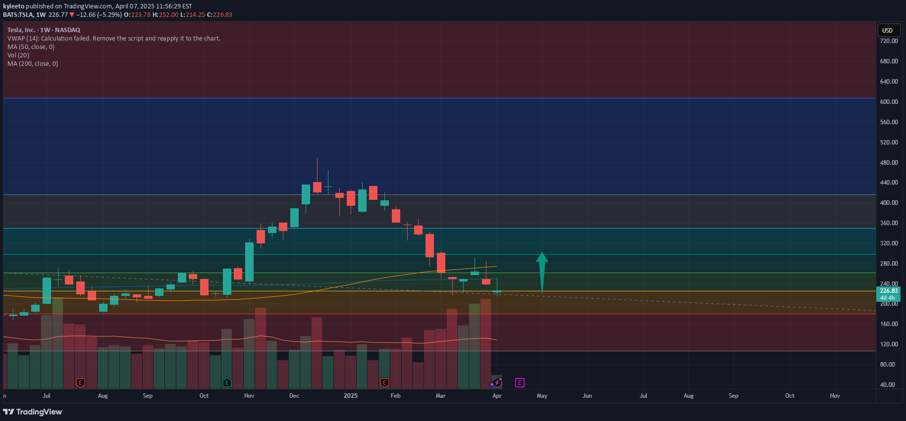Click the red earnings marker between Jul and Aug
The image size is (906, 421).
(x=80, y=382)
